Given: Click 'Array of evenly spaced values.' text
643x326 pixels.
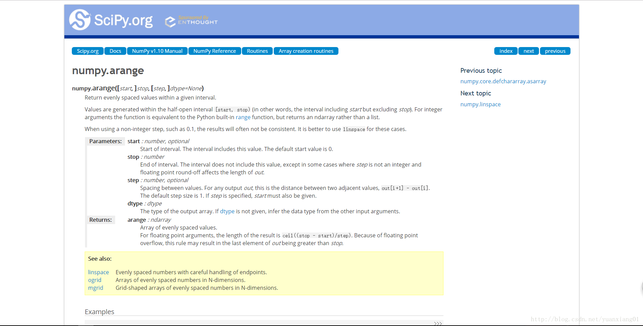Looking at the screenshot, I should (x=179, y=227).
